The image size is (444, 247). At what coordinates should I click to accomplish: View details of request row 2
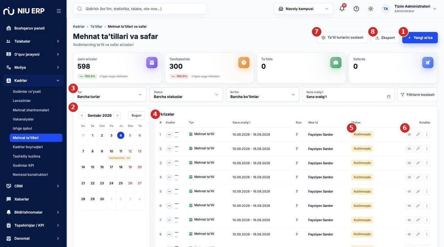(x=409, y=149)
